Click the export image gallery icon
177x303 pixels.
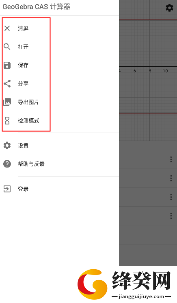[7, 102]
